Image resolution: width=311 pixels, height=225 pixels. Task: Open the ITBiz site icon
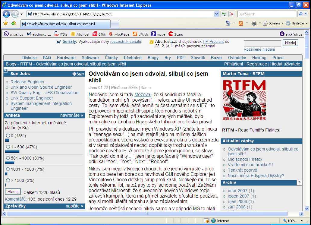click(x=57, y=34)
